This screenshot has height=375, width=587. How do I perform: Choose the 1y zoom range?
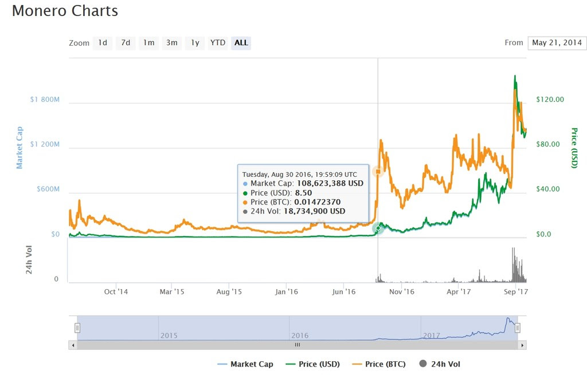195,43
